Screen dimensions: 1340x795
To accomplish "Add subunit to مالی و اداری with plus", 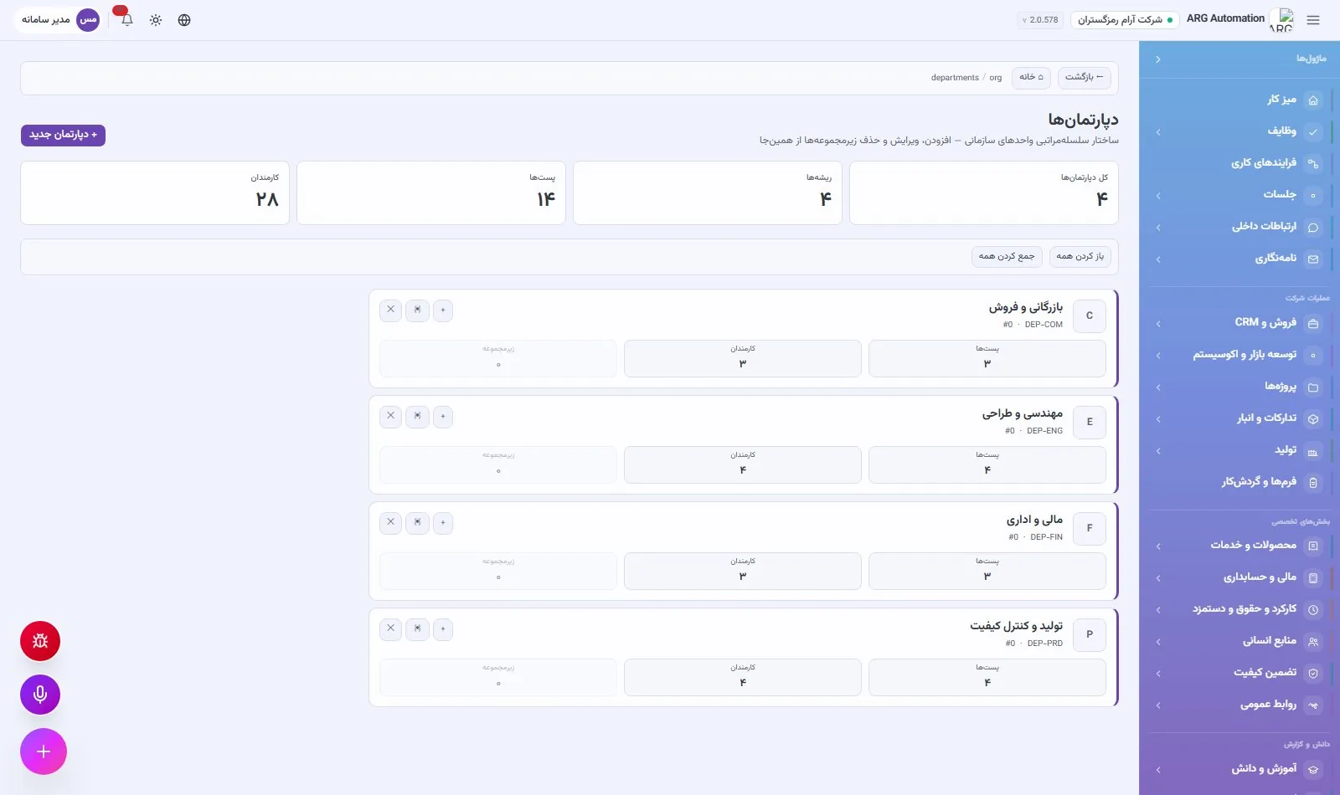I will [x=443, y=523].
